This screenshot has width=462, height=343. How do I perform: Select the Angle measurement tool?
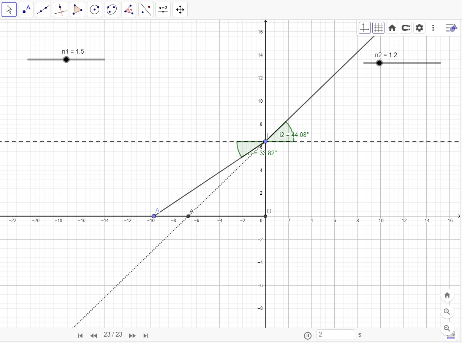point(129,10)
